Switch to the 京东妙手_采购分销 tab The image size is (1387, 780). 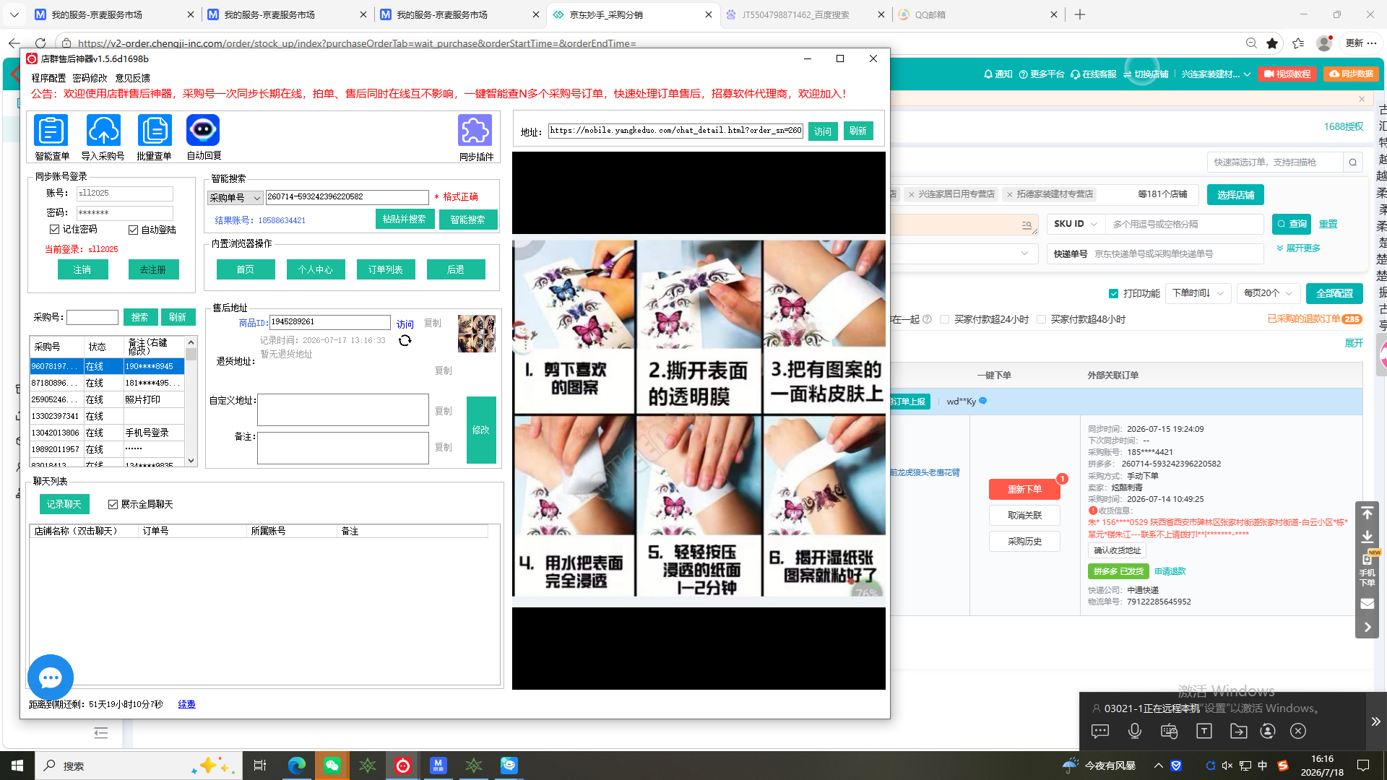click(x=633, y=14)
